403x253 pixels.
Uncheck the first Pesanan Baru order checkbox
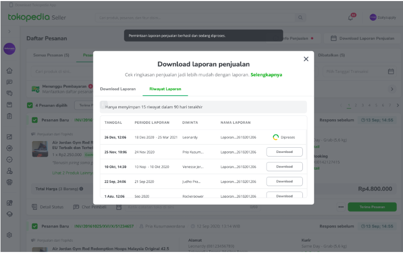(x=35, y=120)
